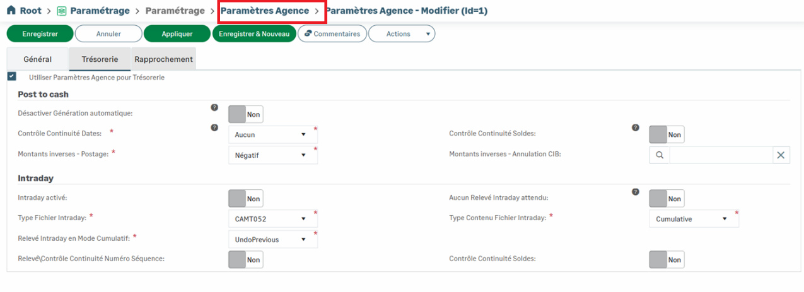Clear the Annulation CIB field with X
The image size is (804, 292).
coord(781,155)
